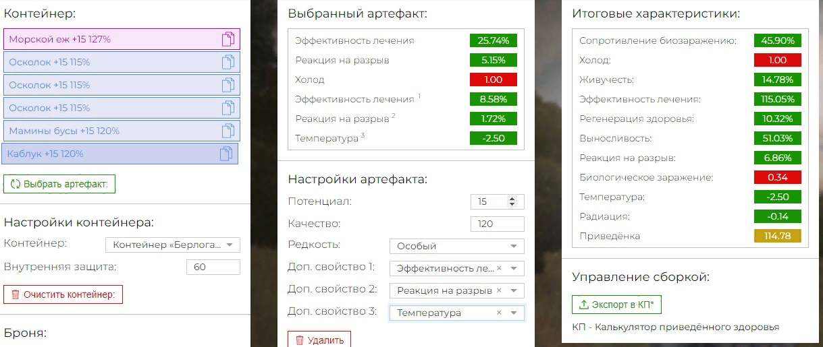Clear the Доп. свойство 3 Температура selection
The width and height of the screenshot is (823, 347).
(499, 313)
